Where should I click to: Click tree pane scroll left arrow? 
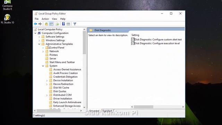(35, 111)
